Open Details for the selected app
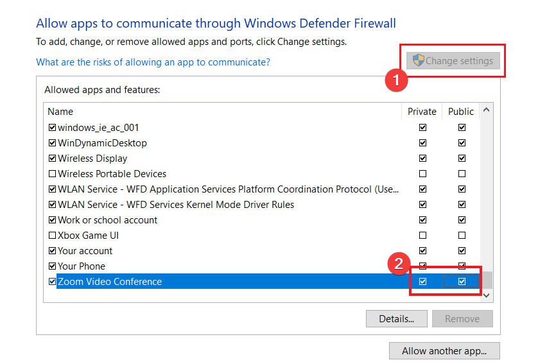 click(395, 319)
